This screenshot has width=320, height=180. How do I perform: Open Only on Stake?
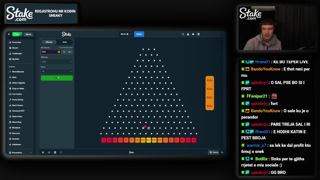[18, 88]
